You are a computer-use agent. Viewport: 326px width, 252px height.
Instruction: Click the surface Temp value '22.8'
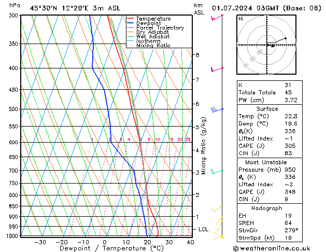291,116
